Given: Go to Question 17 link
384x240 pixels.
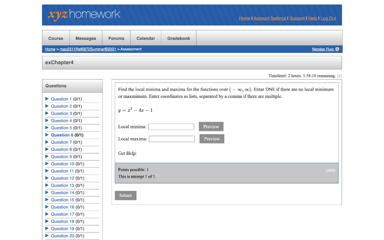Looking at the screenshot, I should click(63, 214).
